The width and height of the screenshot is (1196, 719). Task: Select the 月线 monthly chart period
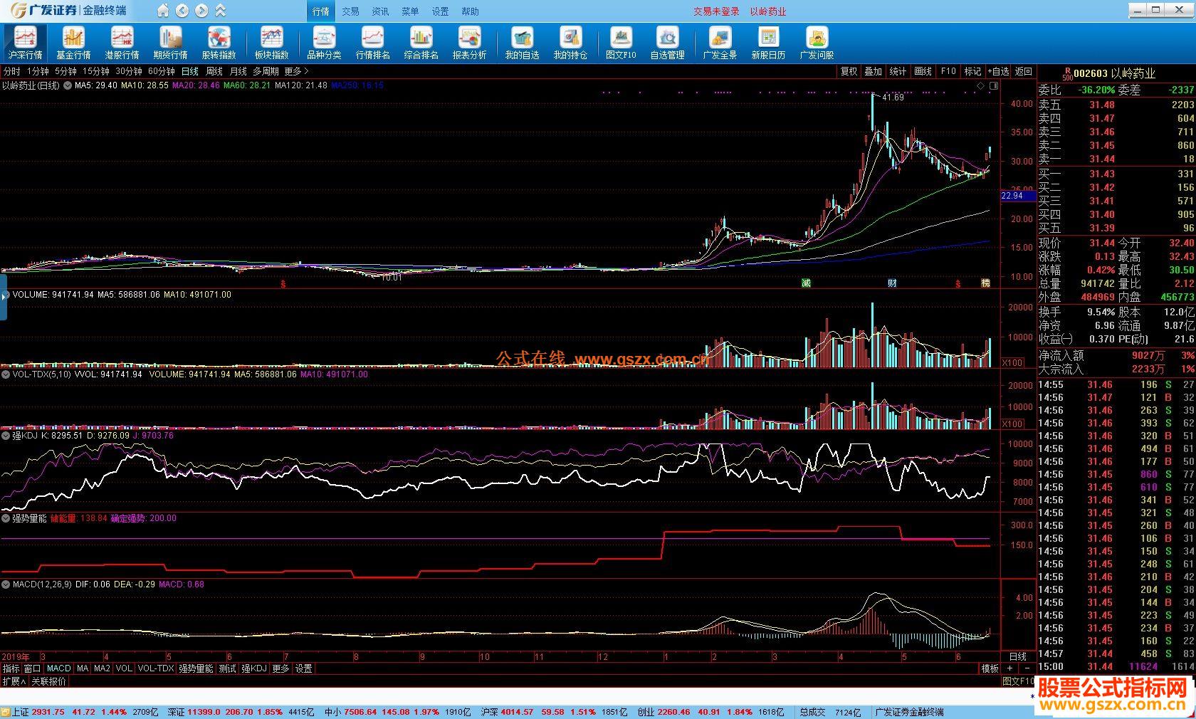[238, 71]
